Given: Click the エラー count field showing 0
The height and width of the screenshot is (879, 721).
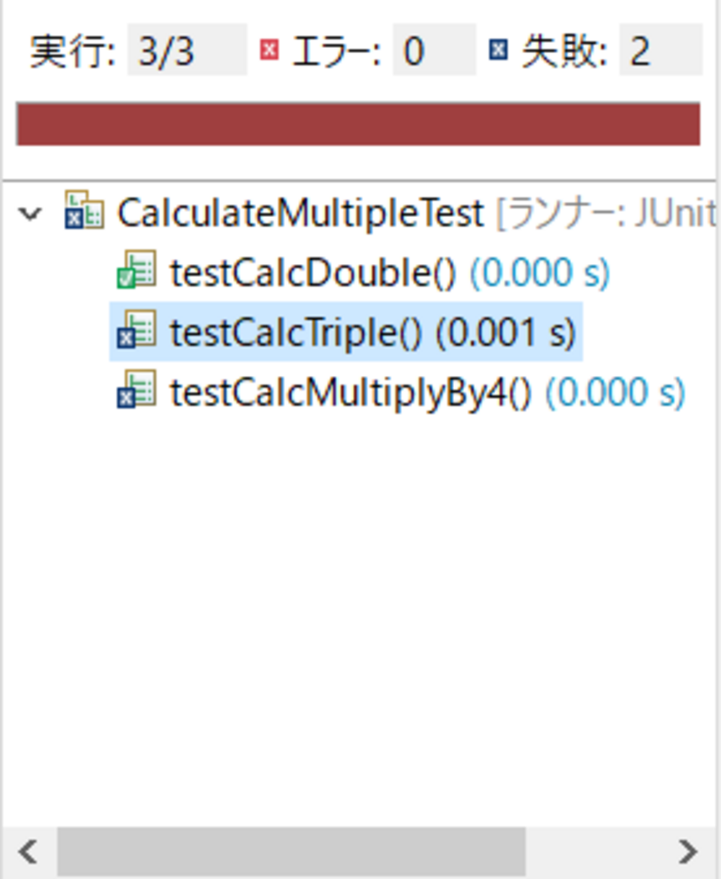Looking at the screenshot, I should (x=434, y=49).
